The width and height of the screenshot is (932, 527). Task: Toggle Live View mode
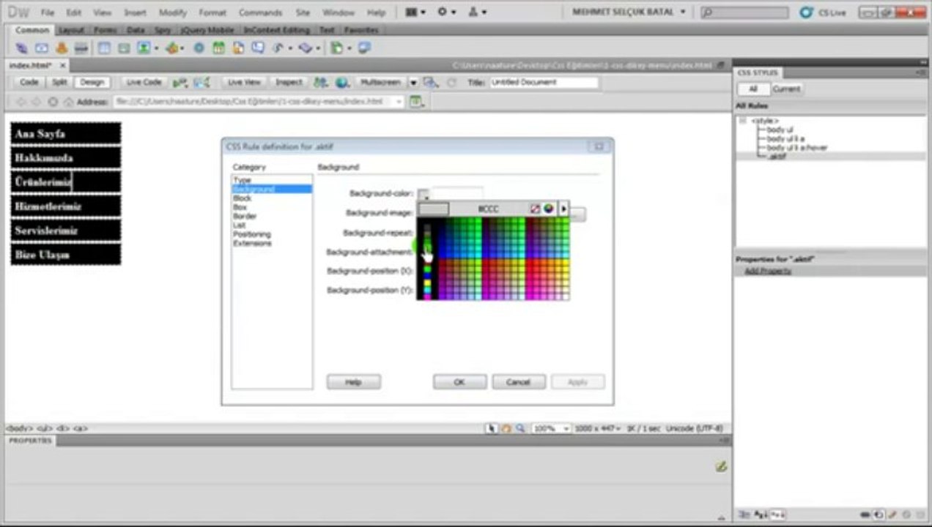coord(244,83)
